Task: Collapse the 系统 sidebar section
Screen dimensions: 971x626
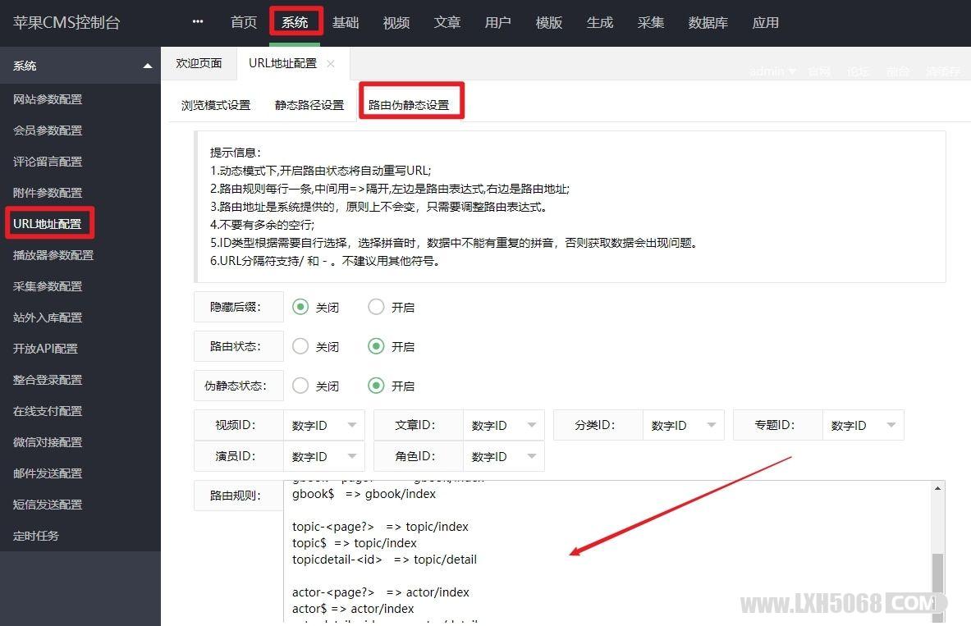Action: coord(147,66)
